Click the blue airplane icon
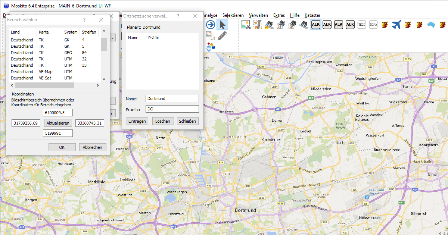The image size is (448, 235). (396, 25)
